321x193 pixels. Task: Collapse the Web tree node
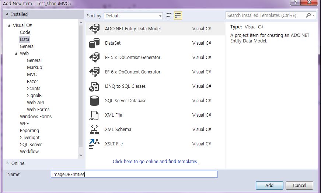(16, 54)
